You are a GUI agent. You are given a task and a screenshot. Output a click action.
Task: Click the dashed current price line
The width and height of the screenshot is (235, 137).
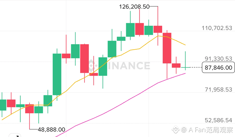pyautogui.click(x=196, y=67)
